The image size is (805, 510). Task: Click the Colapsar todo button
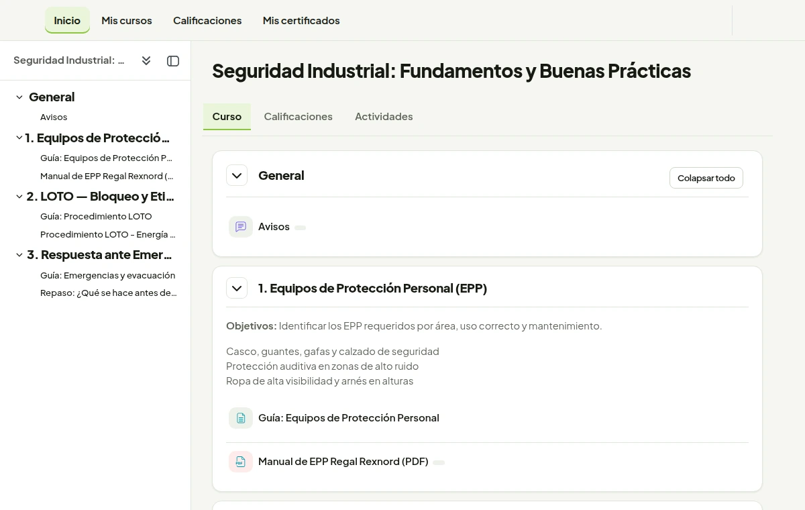click(706, 178)
